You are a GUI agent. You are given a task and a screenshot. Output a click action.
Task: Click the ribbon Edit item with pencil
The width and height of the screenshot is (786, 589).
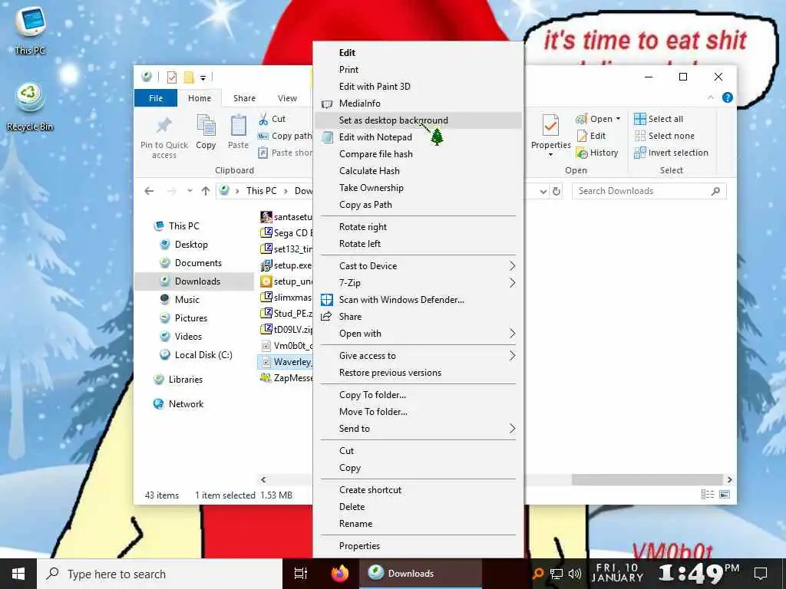coord(591,136)
